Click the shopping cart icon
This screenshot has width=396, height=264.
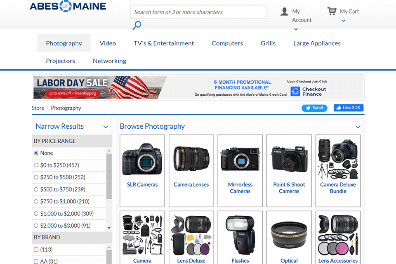(332, 11)
